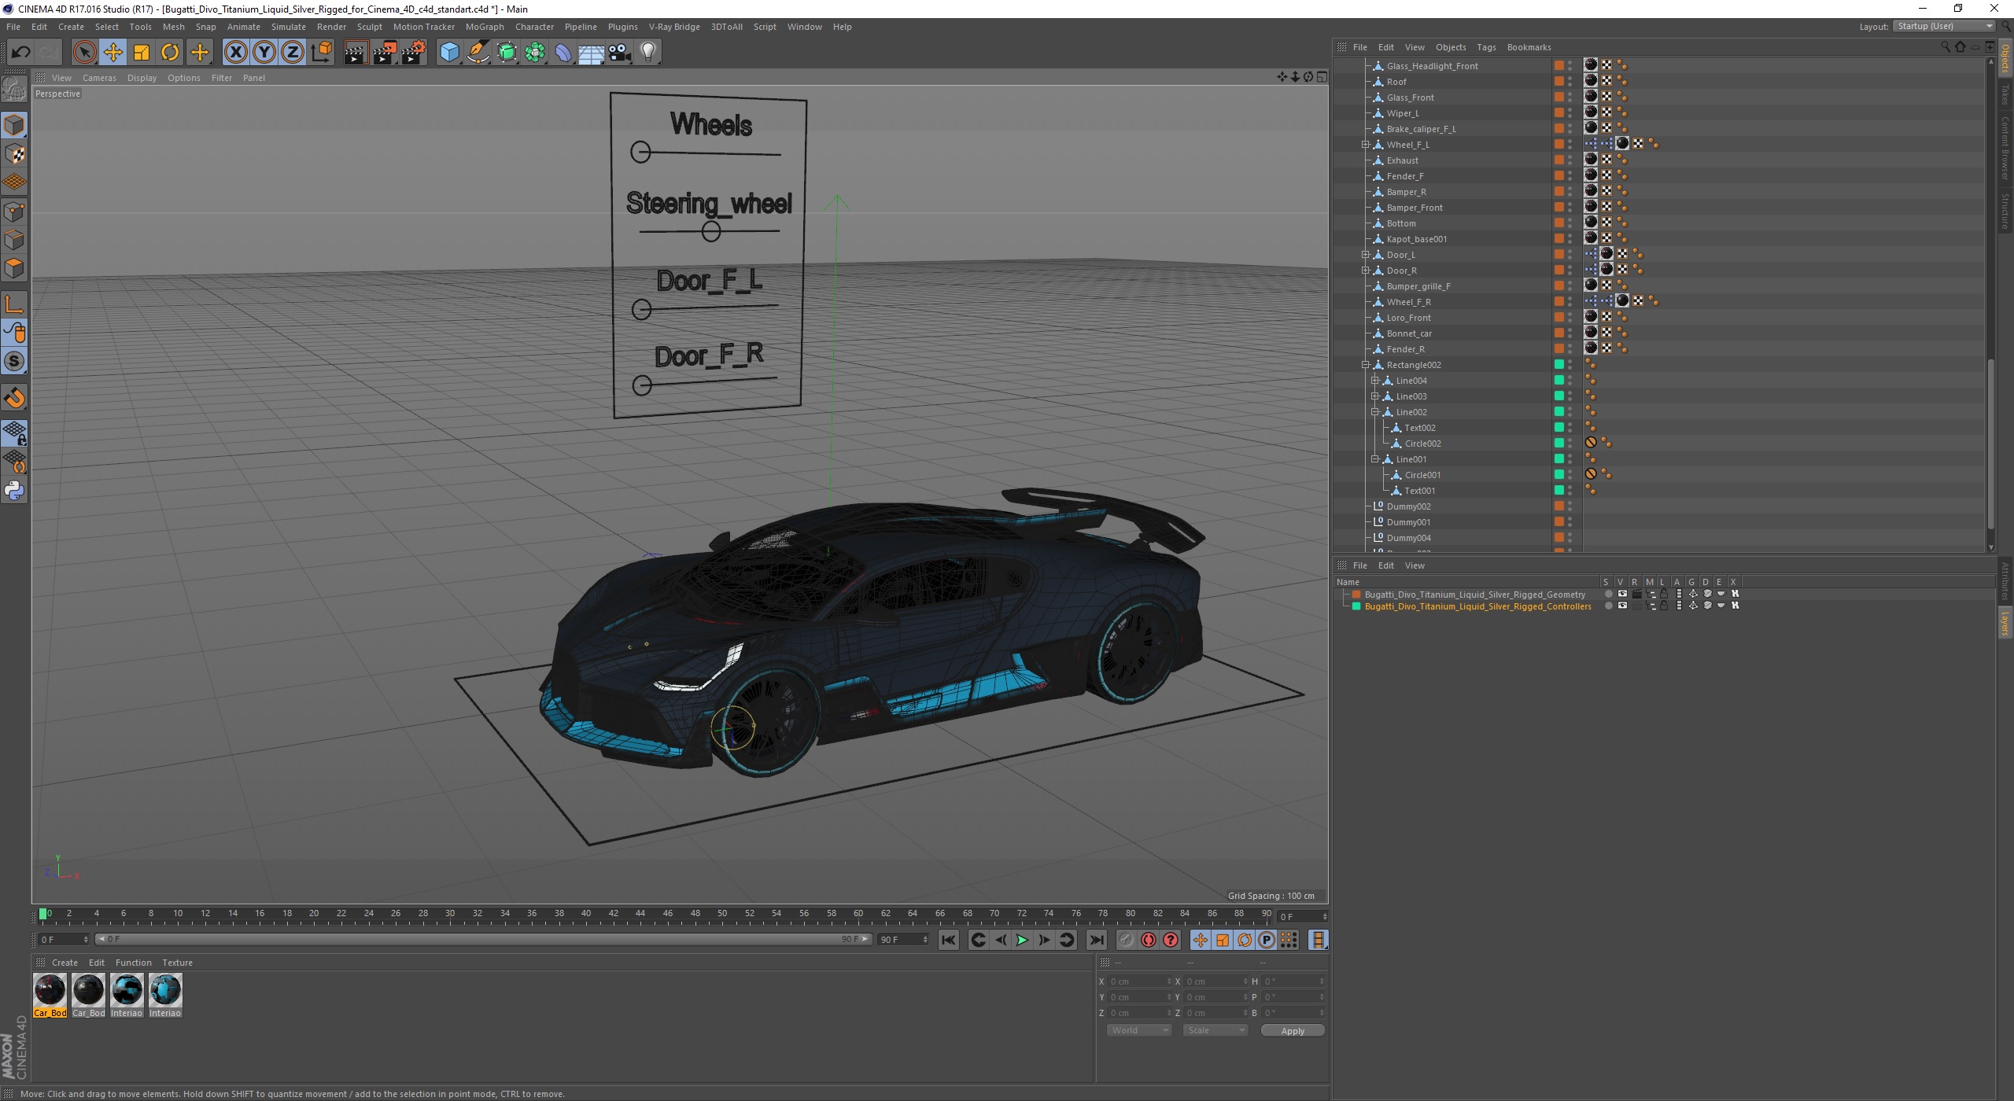Select the Roof object
This screenshot has height=1101, width=2014.
click(1396, 82)
